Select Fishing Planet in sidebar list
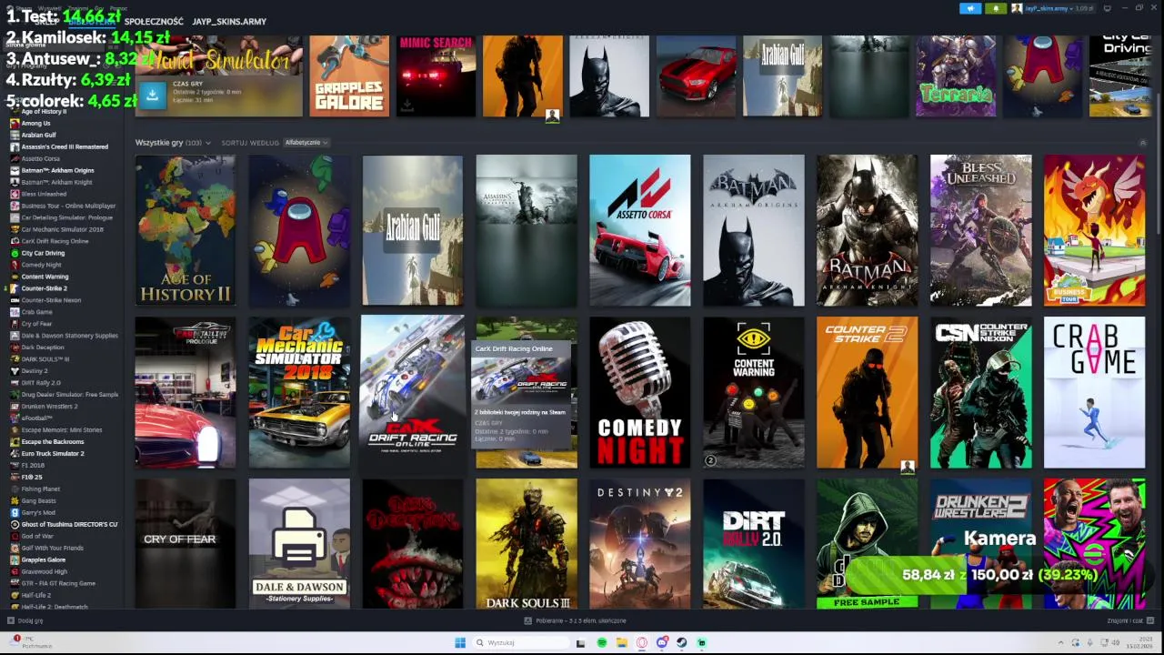Screen dimensions: 1164x655 point(40,489)
